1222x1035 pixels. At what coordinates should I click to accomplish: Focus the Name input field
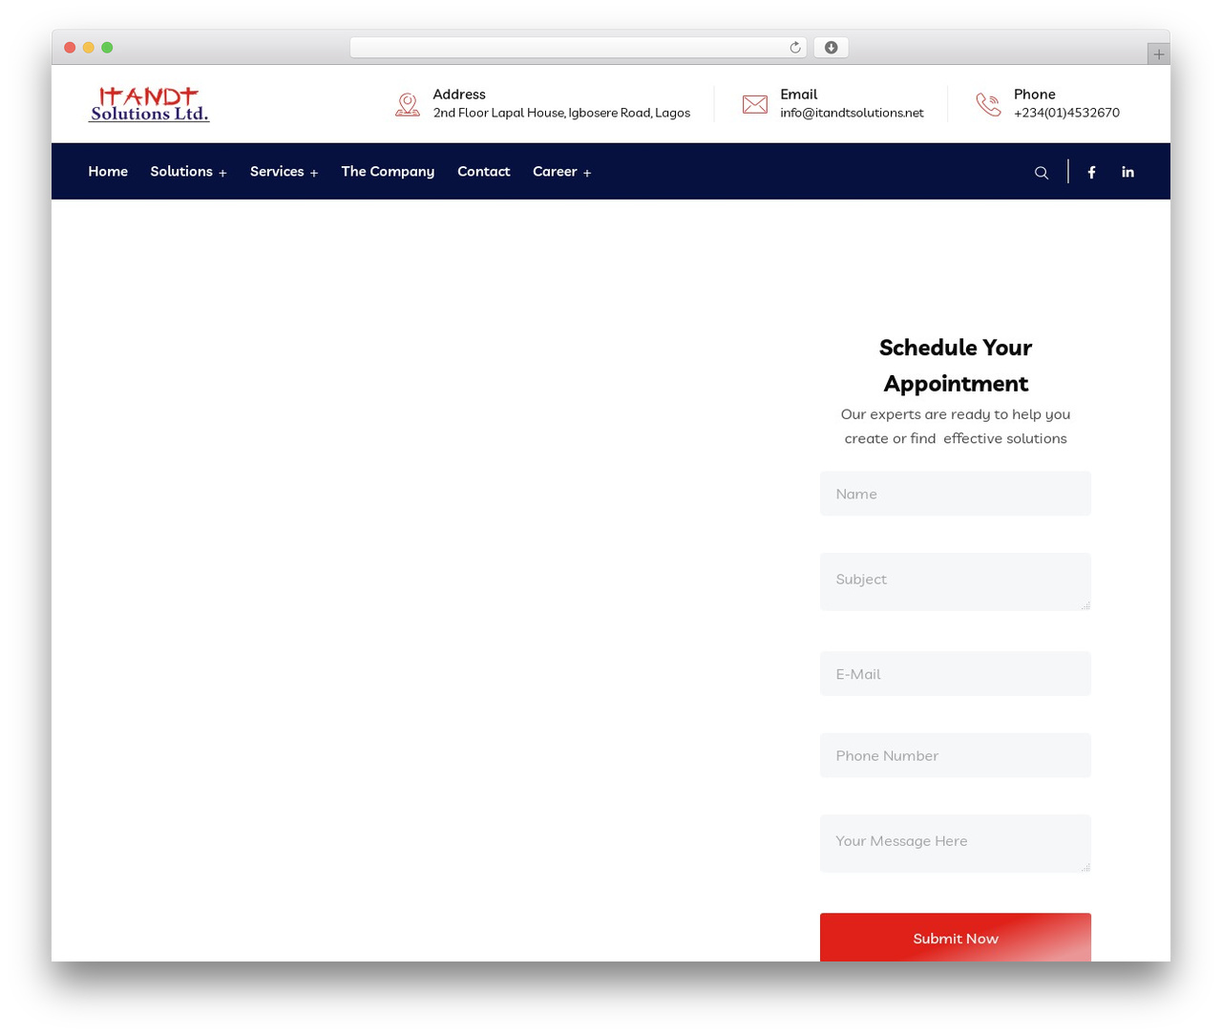[x=956, y=494]
